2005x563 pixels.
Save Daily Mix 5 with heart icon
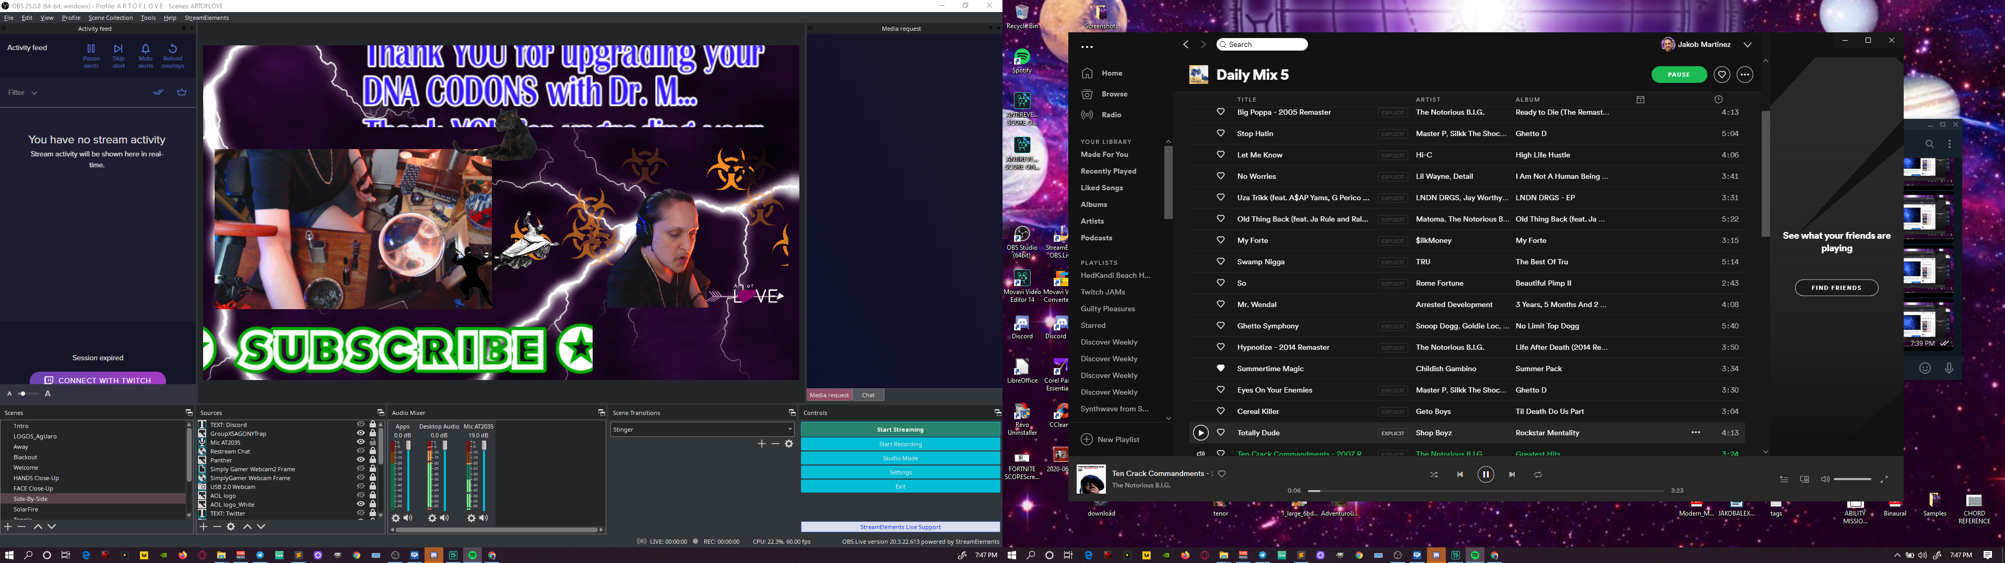1721,75
